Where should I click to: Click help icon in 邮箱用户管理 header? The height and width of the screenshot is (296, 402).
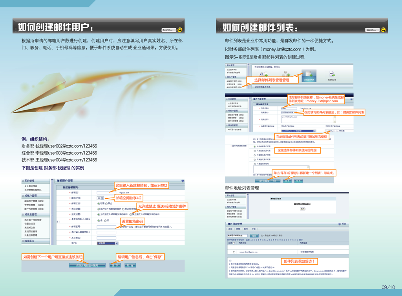[183, 181]
